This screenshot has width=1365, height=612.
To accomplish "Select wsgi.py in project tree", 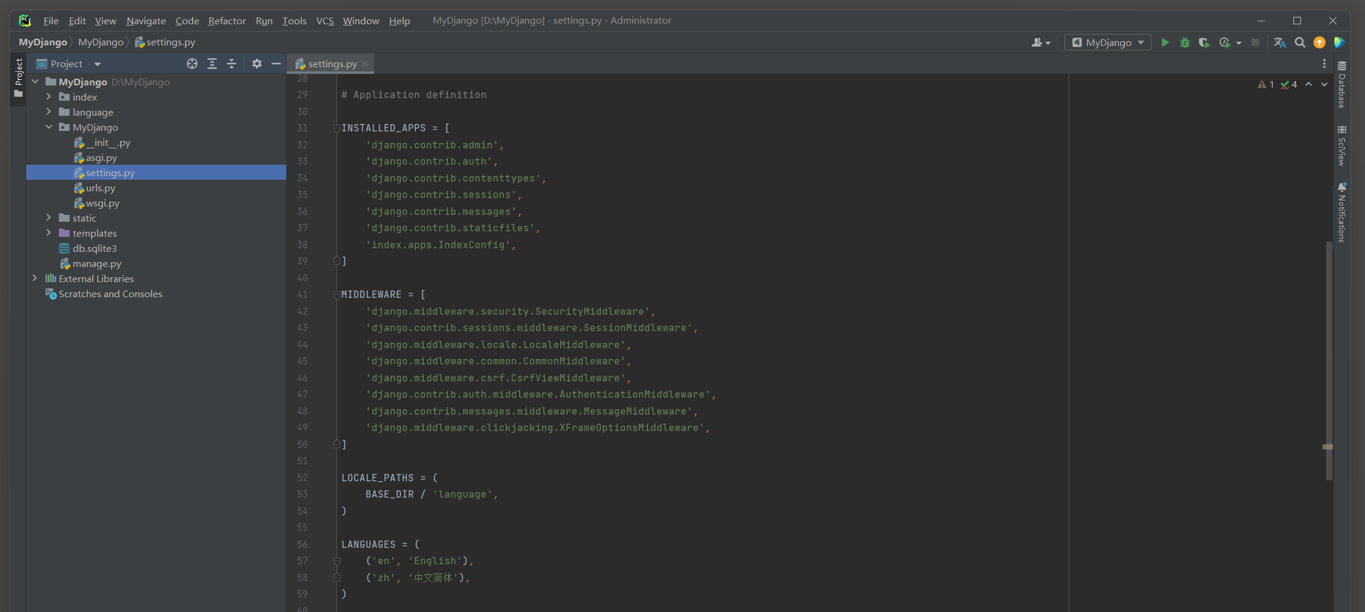I will coord(102,203).
